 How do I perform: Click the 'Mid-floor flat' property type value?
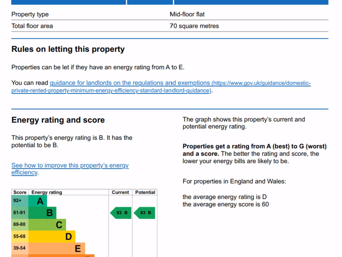[187, 14]
